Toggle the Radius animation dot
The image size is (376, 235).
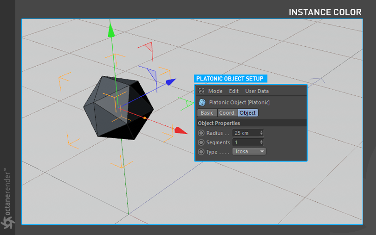pos(201,133)
